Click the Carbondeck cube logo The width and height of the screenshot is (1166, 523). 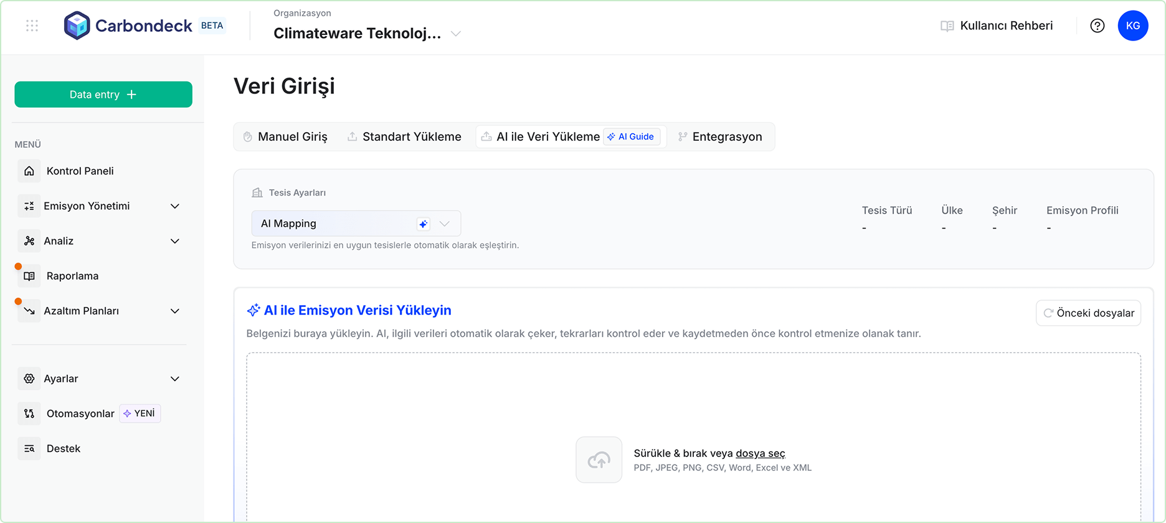[x=77, y=26]
